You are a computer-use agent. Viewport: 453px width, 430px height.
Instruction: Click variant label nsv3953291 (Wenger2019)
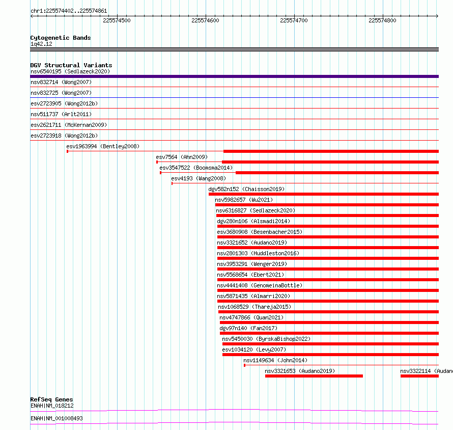pos(252,264)
